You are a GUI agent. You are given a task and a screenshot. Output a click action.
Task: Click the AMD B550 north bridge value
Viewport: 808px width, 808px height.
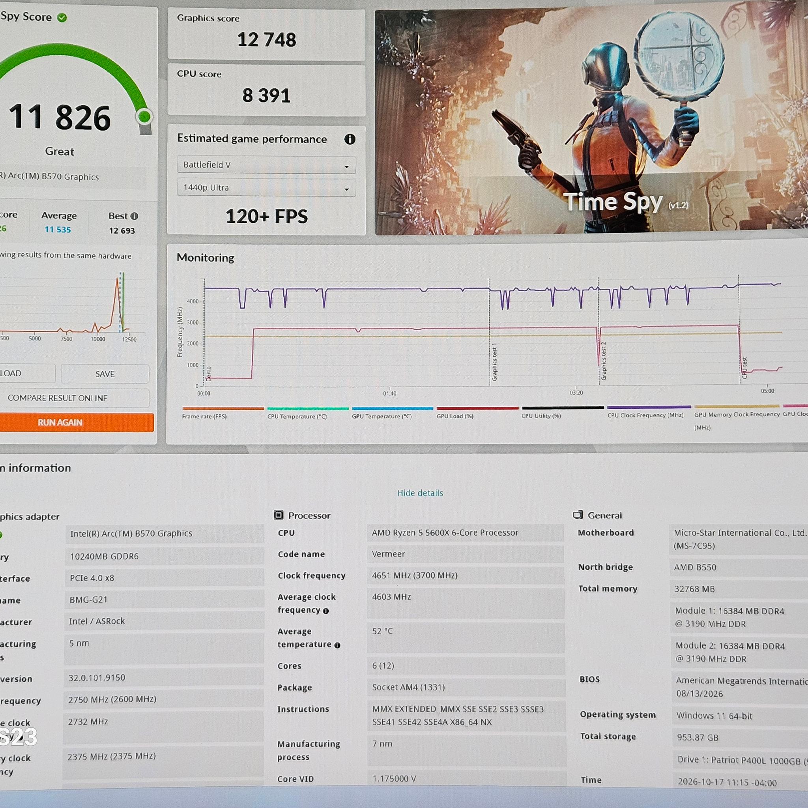point(695,567)
